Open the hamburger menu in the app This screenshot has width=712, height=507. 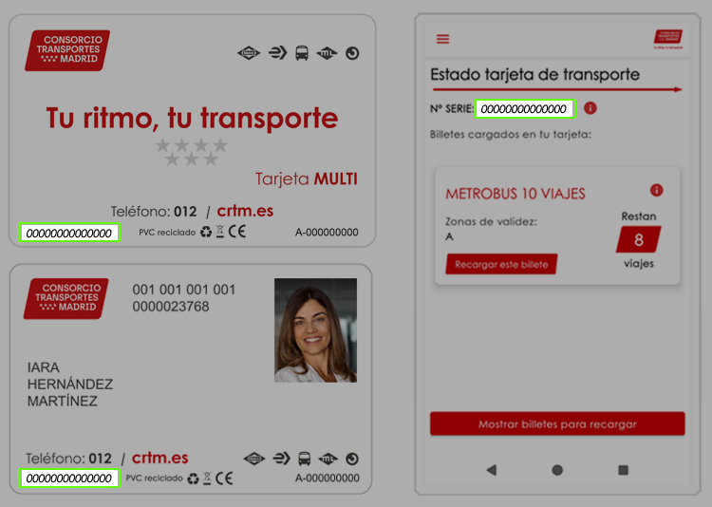(442, 39)
